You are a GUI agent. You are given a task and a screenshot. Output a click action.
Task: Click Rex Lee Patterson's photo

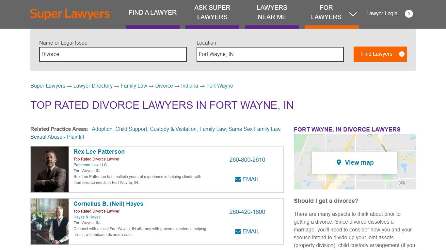50,169
